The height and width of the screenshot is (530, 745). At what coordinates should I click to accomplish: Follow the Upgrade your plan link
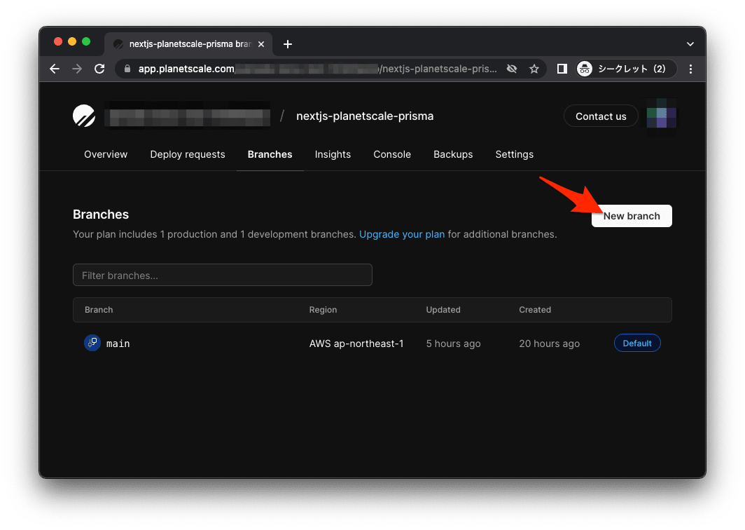tap(402, 235)
